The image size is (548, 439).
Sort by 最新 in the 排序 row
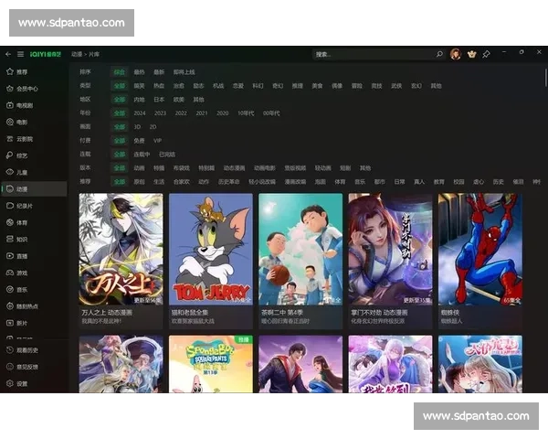(159, 71)
